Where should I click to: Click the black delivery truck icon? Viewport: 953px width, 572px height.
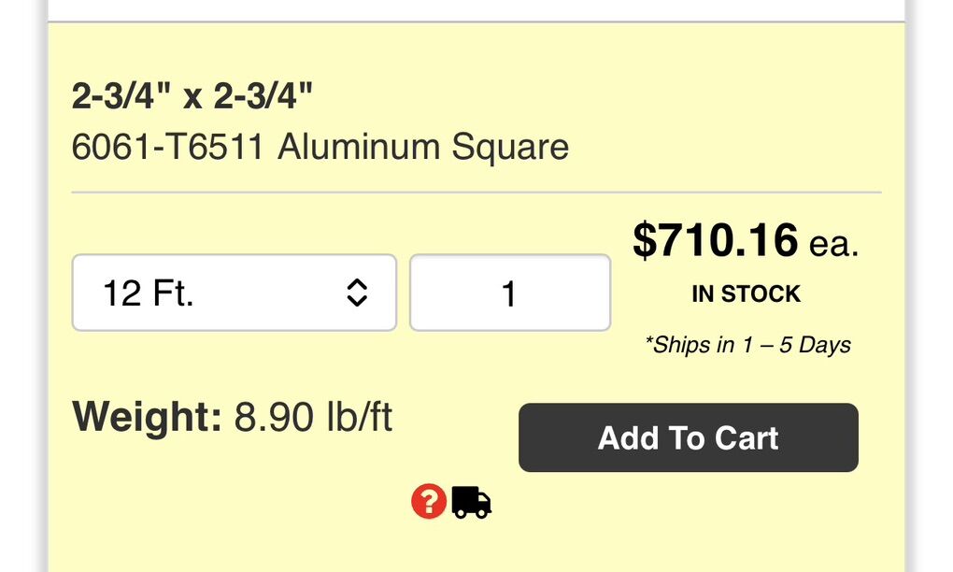pos(471,503)
